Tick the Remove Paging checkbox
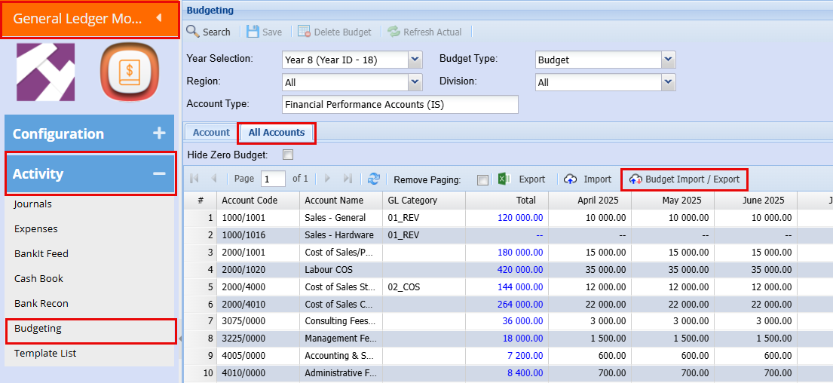The image size is (833, 383). click(482, 180)
